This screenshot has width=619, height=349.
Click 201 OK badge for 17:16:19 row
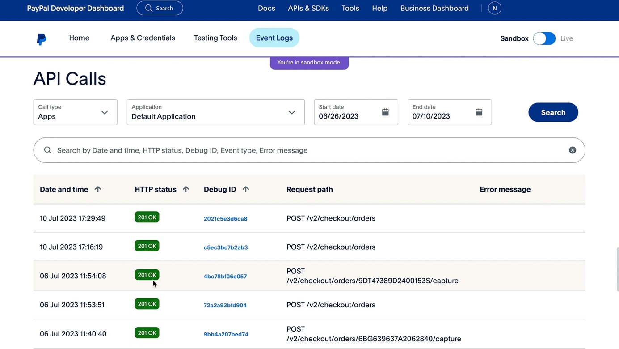(147, 246)
